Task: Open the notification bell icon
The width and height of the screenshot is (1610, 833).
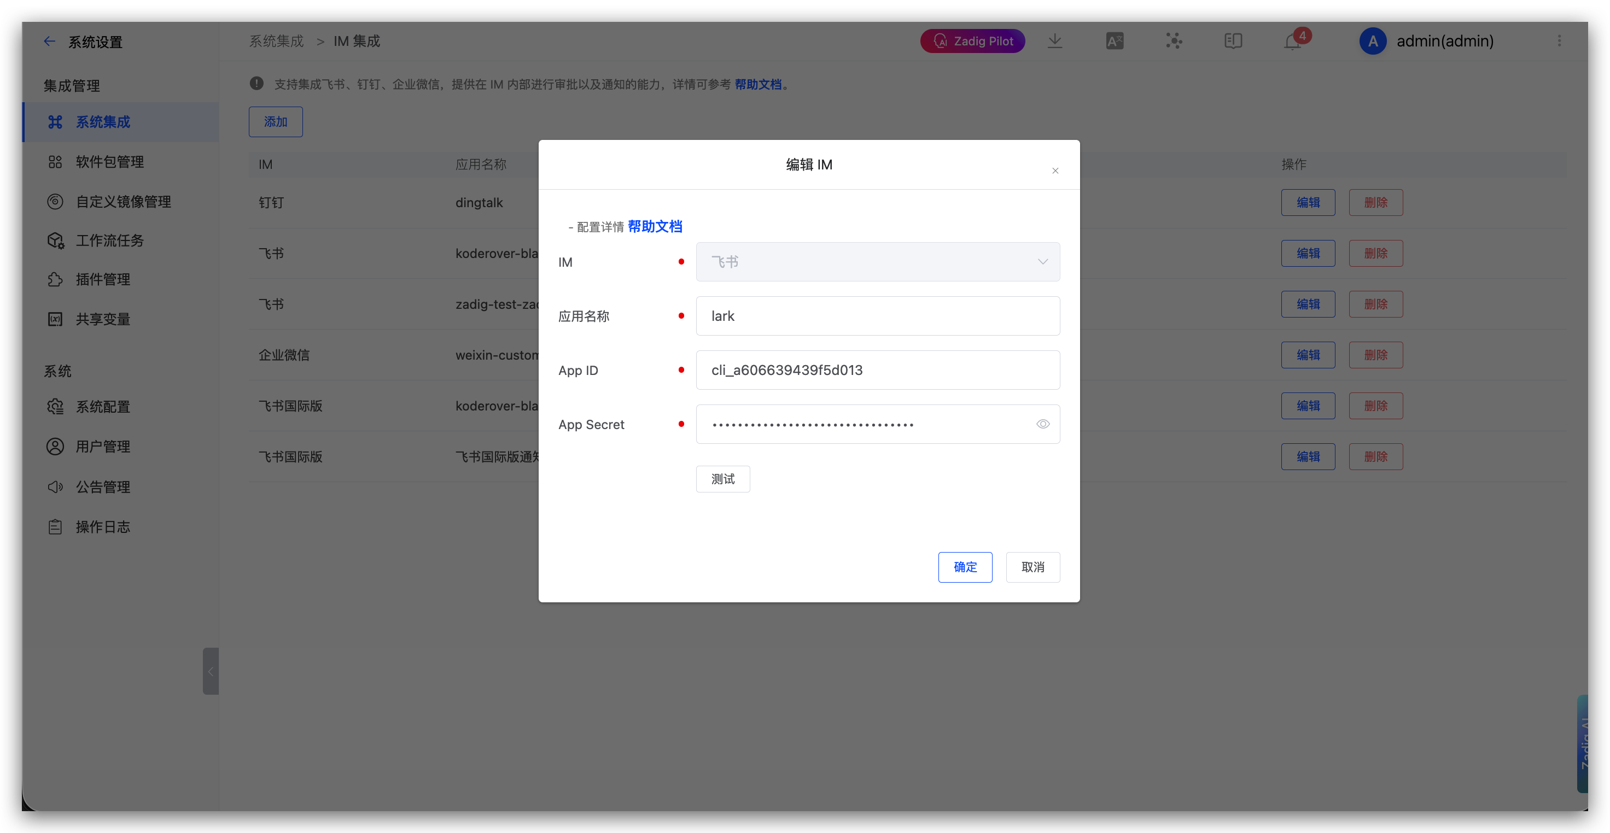Action: [x=1292, y=42]
